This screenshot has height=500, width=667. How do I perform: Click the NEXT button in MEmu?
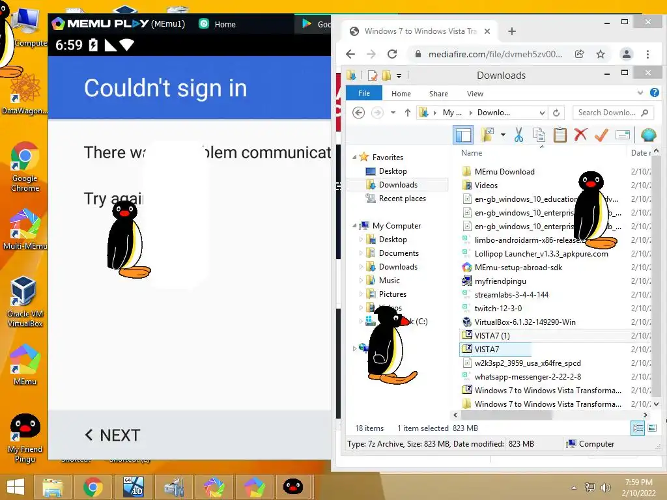pyautogui.click(x=113, y=436)
